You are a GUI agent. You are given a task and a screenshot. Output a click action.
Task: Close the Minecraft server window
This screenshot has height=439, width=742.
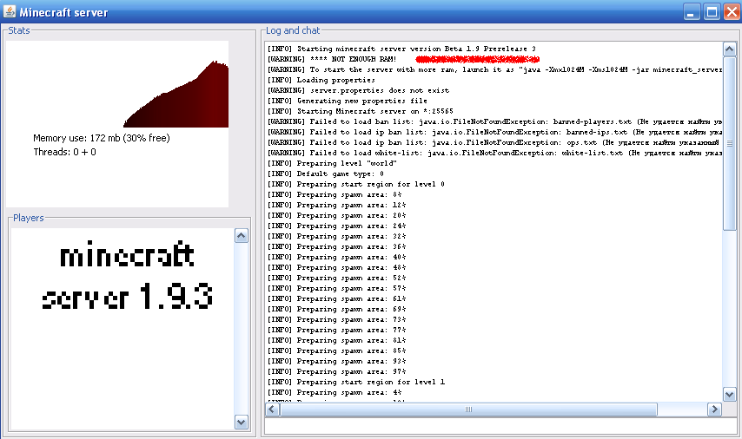pos(732,12)
